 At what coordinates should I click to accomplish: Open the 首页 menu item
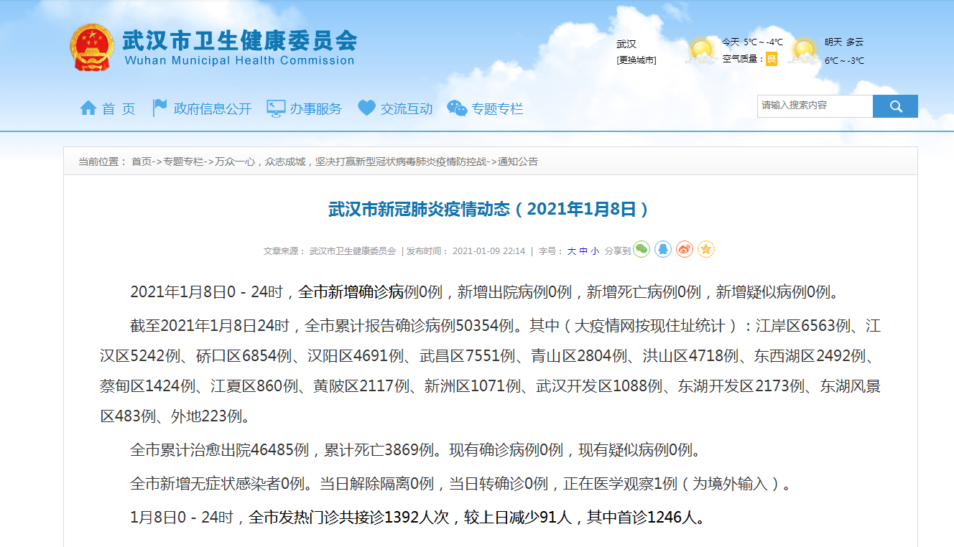[x=119, y=109]
